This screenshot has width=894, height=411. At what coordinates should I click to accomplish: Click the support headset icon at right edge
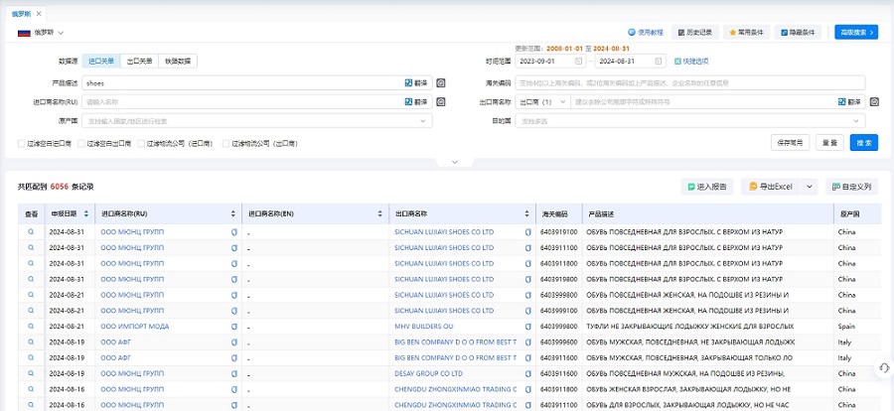pos(883,368)
